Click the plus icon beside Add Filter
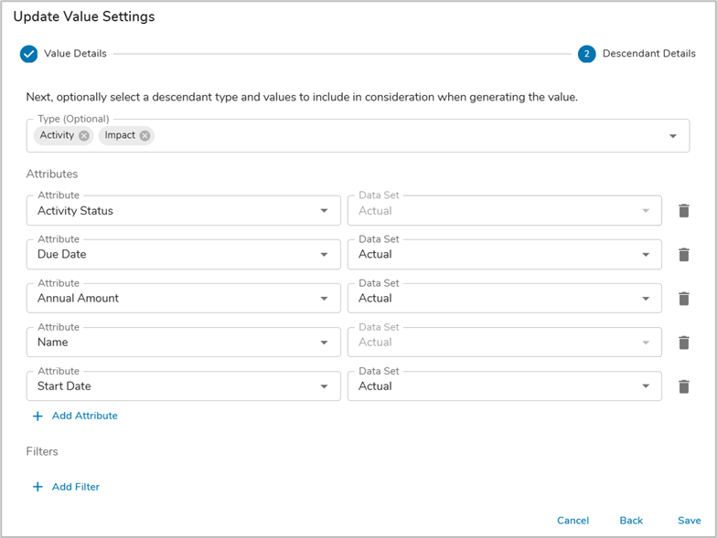717x538 pixels. click(x=37, y=487)
